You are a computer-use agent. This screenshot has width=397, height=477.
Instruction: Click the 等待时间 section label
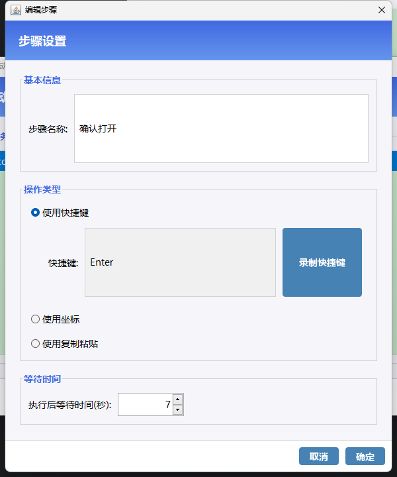[x=42, y=379]
